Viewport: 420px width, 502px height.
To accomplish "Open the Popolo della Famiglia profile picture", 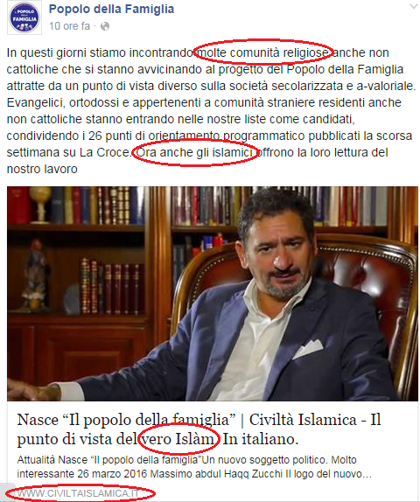I will pyautogui.click(x=24, y=17).
